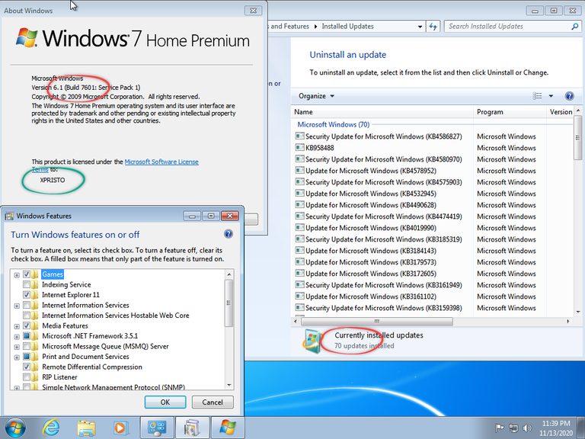The height and width of the screenshot is (439, 585).
Task: Confirm Windows Features with OK
Action: (x=165, y=402)
